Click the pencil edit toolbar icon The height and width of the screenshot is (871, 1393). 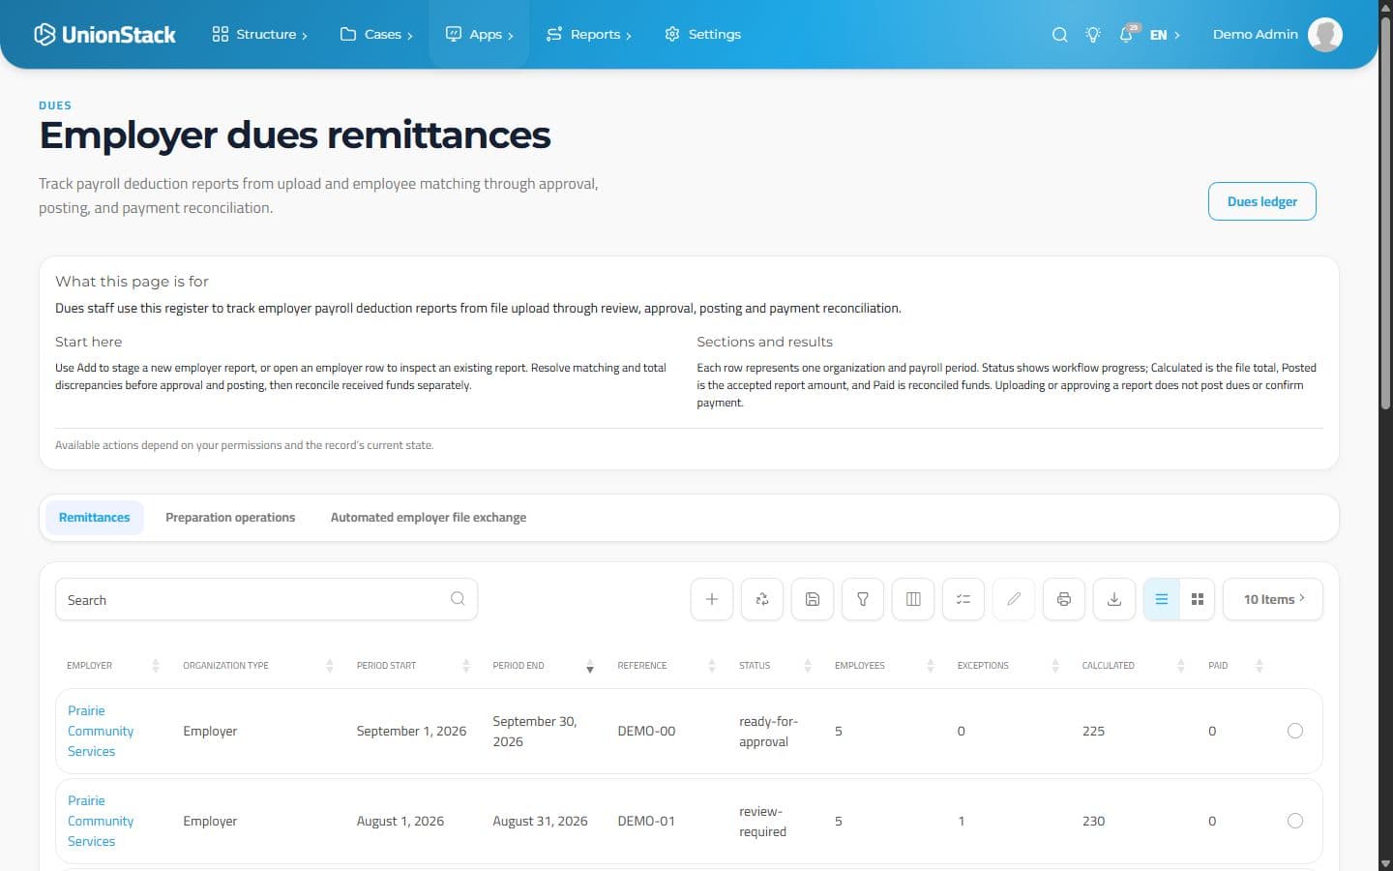click(1014, 600)
